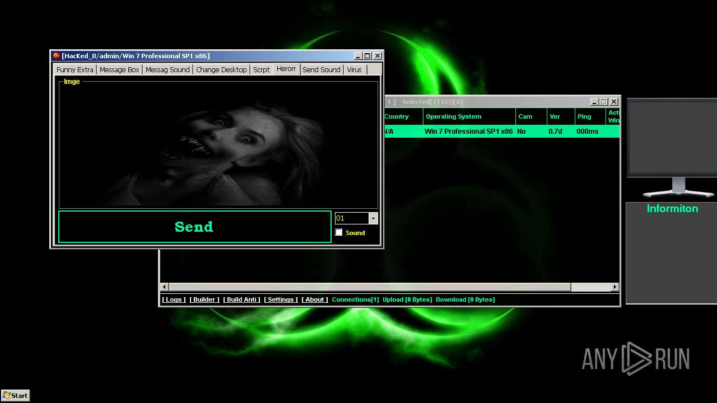Select the Win 7 Professional SP1 x86 row cell
The image size is (717, 403).
468,132
